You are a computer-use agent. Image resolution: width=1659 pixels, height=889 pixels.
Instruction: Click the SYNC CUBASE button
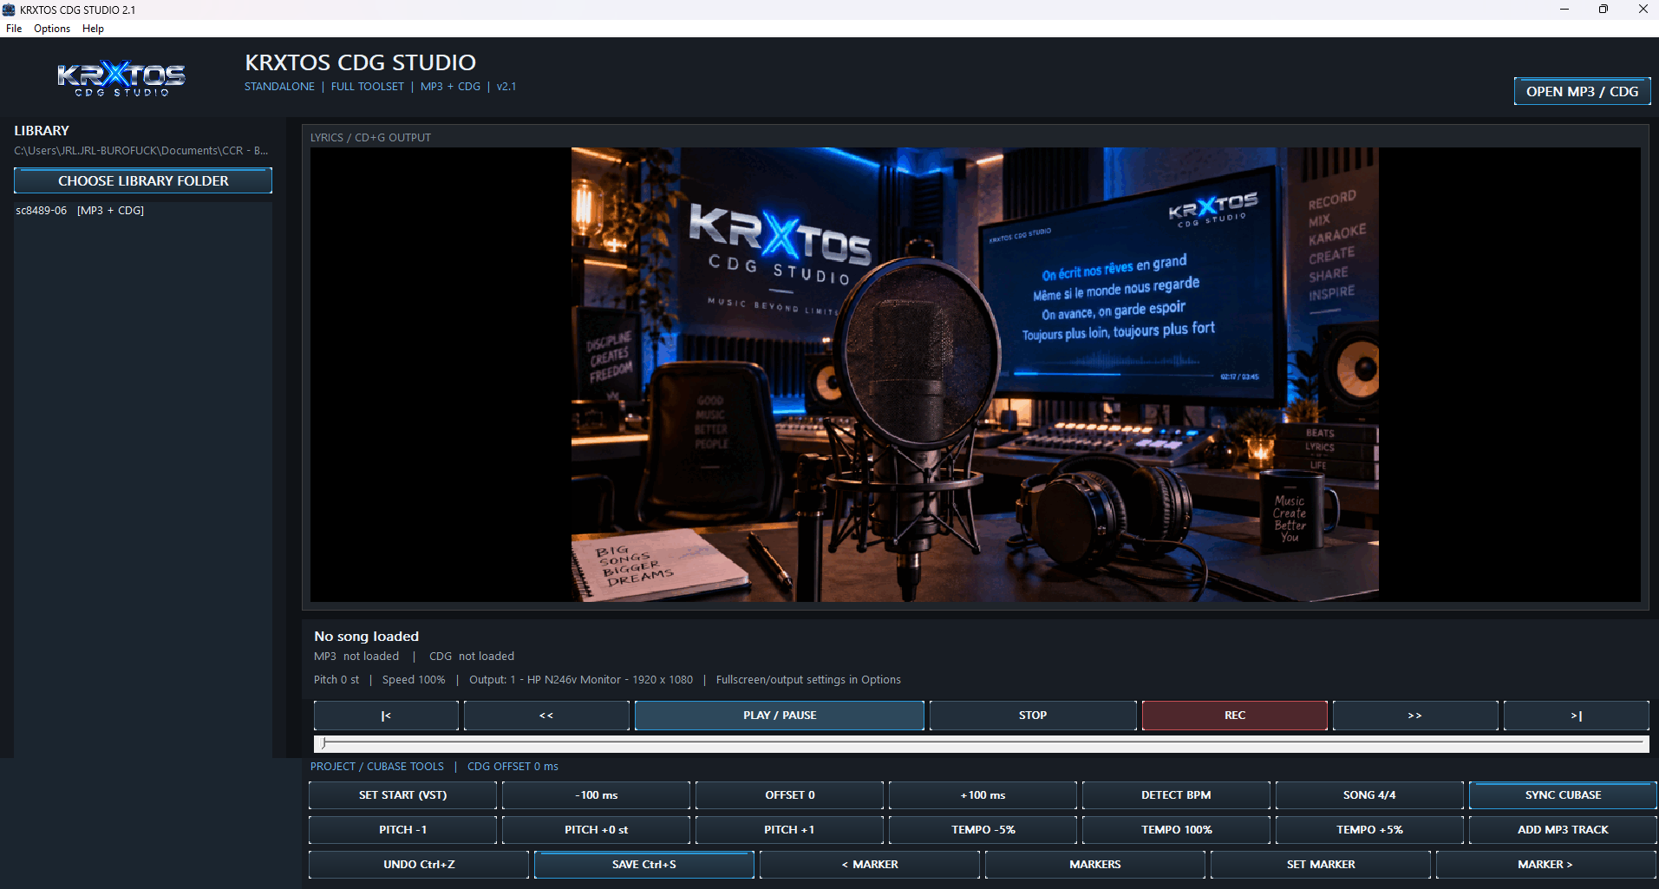click(1563, 795)
